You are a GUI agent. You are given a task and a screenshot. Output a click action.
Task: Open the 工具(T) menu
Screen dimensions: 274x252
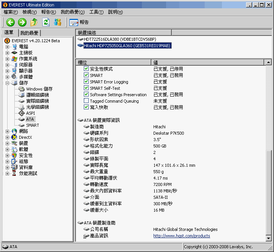tap(96, 12)
